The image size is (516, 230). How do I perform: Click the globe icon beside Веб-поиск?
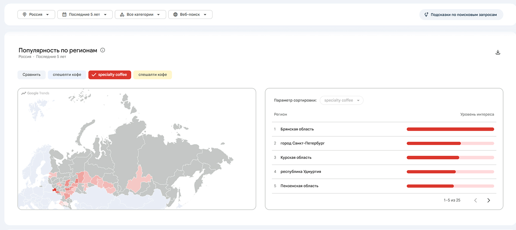click(x=175, y=14)
